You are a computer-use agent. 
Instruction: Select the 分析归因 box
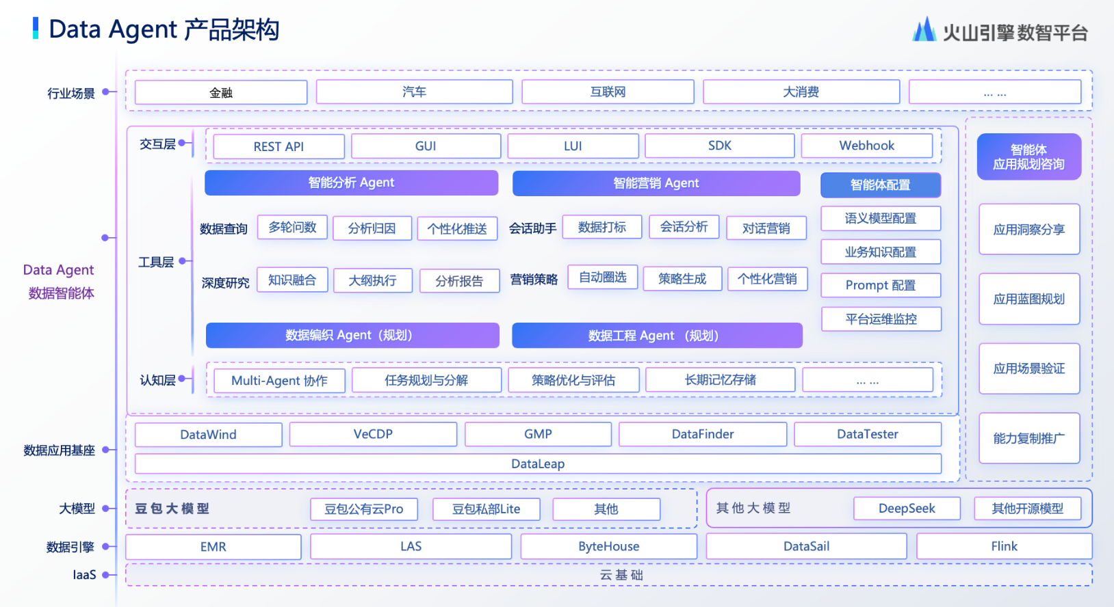(372, 228)
